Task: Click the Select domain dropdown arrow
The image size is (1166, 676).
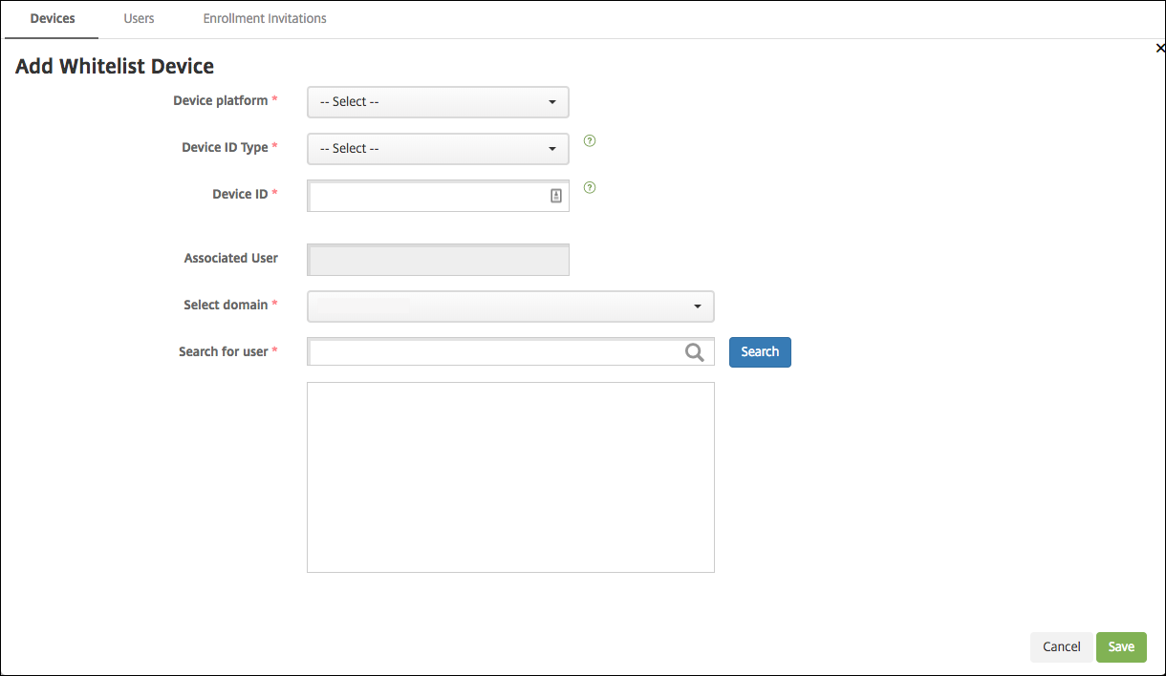Action: pos(698,306)
